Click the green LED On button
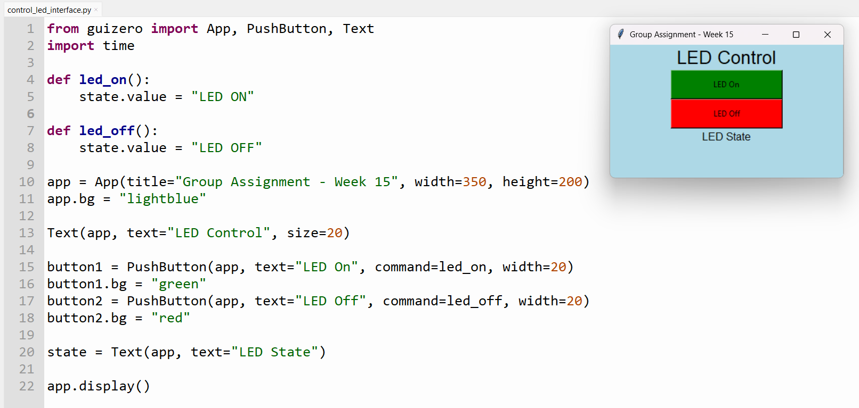The image size is (859, 408). coord(726,85)
